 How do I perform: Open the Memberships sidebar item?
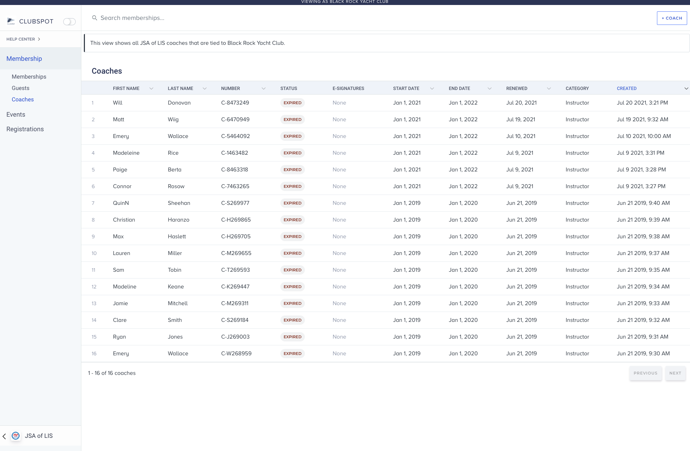point(29,77)
